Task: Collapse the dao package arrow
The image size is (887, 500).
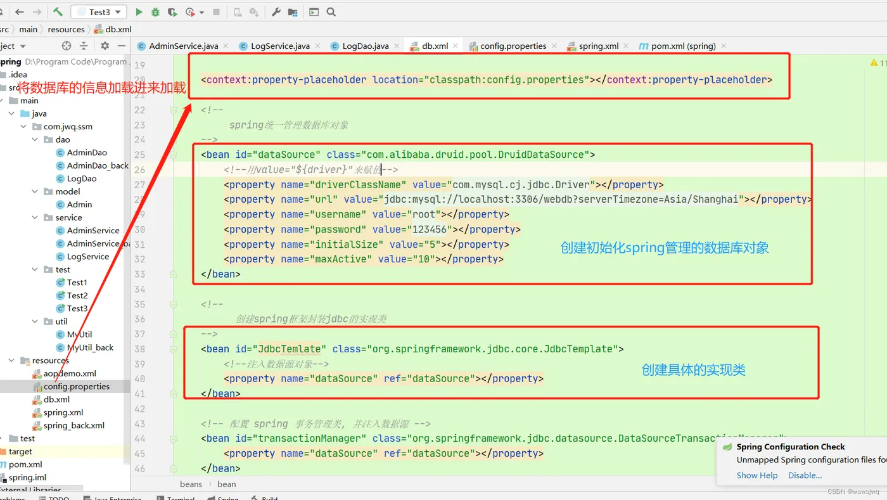Action: (x=35, y=139)
